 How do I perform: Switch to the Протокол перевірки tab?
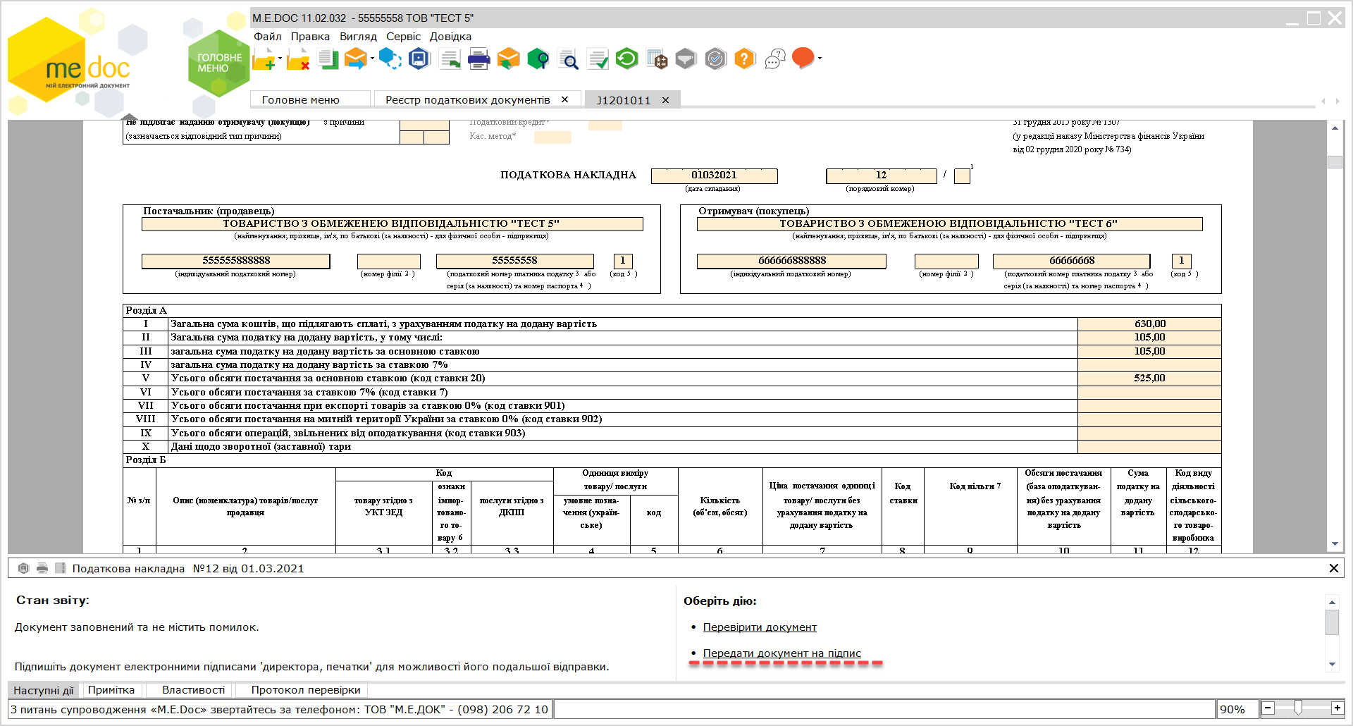(x=306, y=690)
